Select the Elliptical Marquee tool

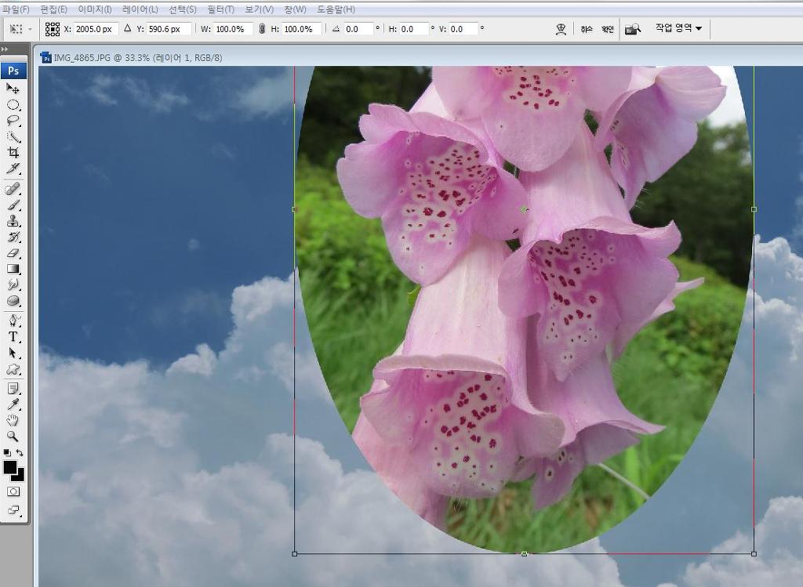click(x=13, y=105)
